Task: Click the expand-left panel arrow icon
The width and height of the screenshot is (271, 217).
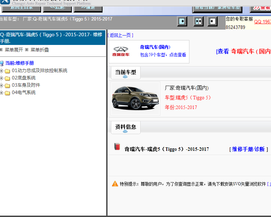Action: click(x=212, y=21)
